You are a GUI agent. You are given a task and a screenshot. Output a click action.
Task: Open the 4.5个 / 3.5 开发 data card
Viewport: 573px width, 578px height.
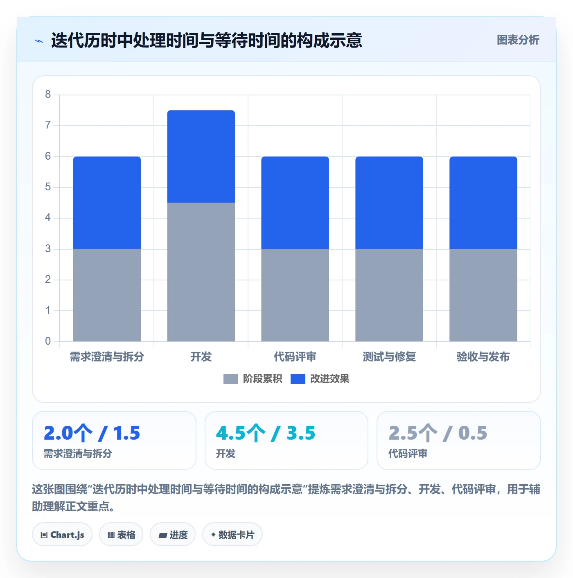pyautogui.click(x=286, y=440)
